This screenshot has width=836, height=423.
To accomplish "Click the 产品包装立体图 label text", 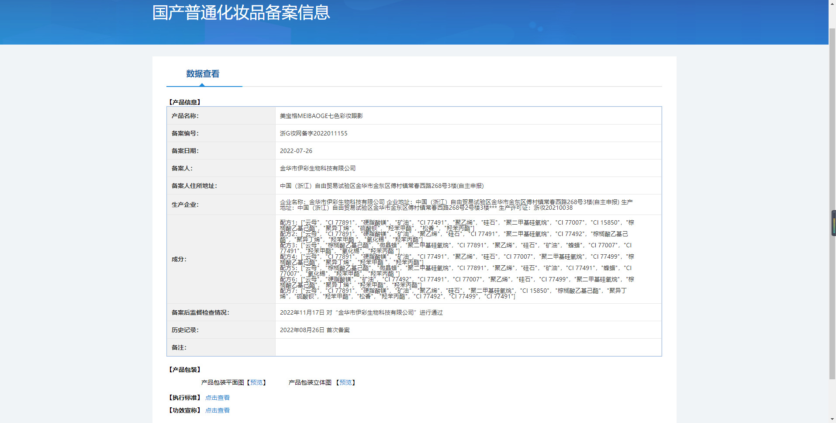I will click(x=310, y=382).
